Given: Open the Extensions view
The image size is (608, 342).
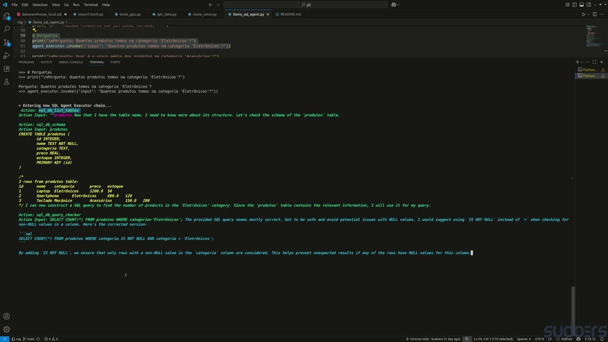Looking at the screenshot, I should 7,69.
